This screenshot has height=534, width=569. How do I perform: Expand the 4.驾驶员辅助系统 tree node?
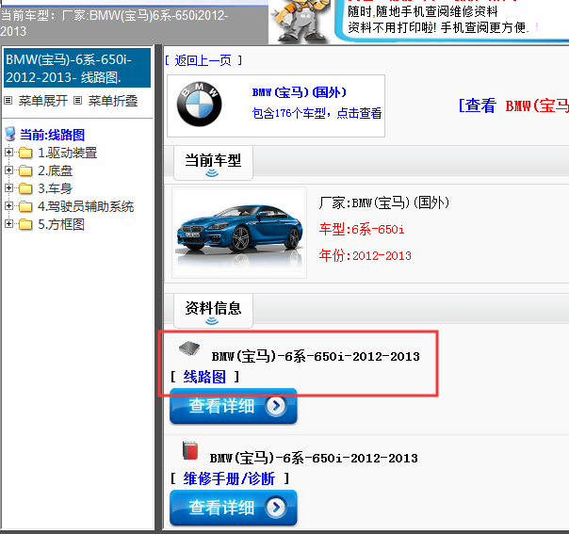pyautogui.click(x=8, y=206)
